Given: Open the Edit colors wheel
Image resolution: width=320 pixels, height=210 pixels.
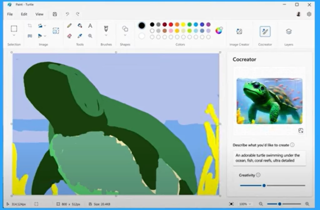Looking at the screenshot, I should point(219,31).
